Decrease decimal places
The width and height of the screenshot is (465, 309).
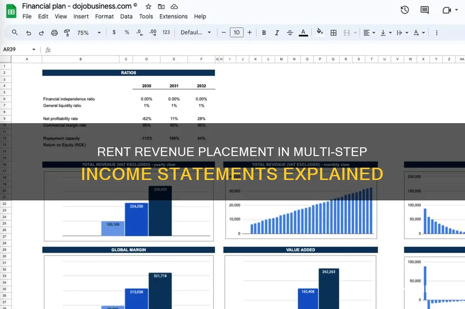(x=140, y=32)
